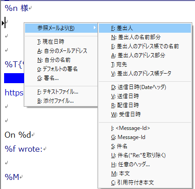Choose W: 受信日時 option

tap(145, 114)
